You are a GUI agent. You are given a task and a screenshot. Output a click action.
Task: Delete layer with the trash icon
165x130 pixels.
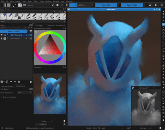tap(31, 82)
